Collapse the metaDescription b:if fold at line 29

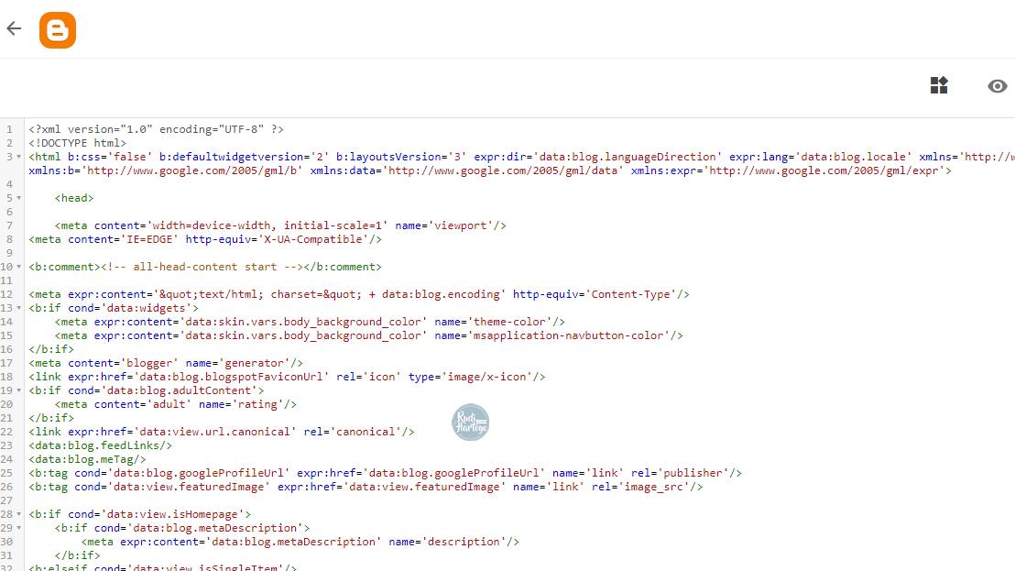click(x=18, y=528)
